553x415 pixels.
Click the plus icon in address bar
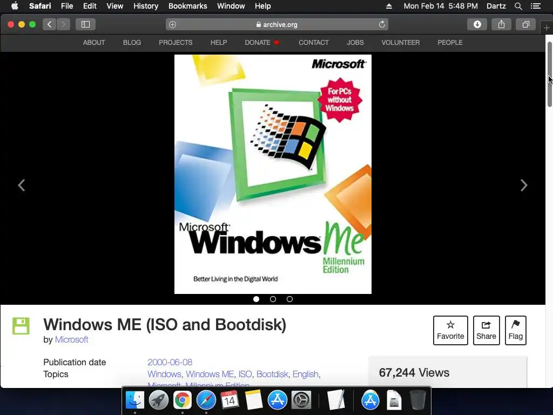172,24
